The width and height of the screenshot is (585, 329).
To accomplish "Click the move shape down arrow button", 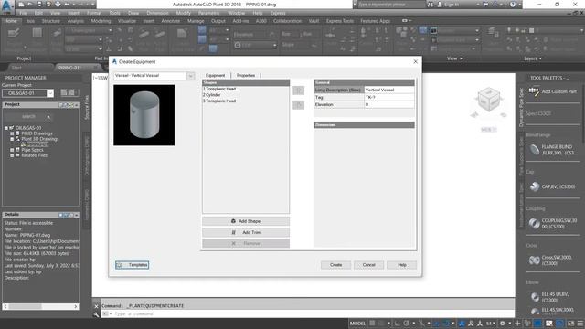I will 299,105.
